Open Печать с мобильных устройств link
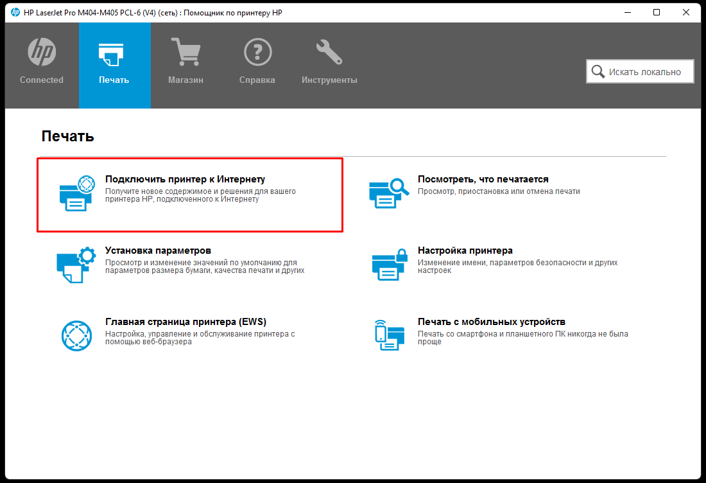Image resolution: width=706 pixels, height=483 pixels. 491,322
